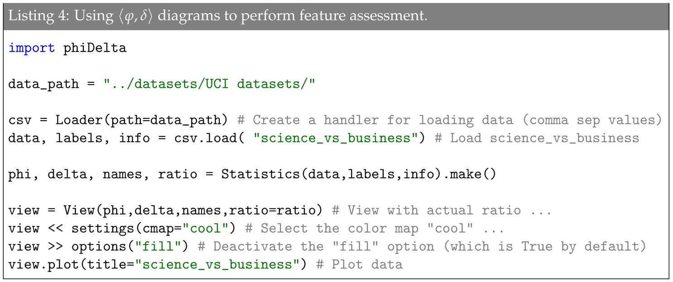Click the "../datasets/UCI datasets/" string
The image size is (673, 282).
209,84
